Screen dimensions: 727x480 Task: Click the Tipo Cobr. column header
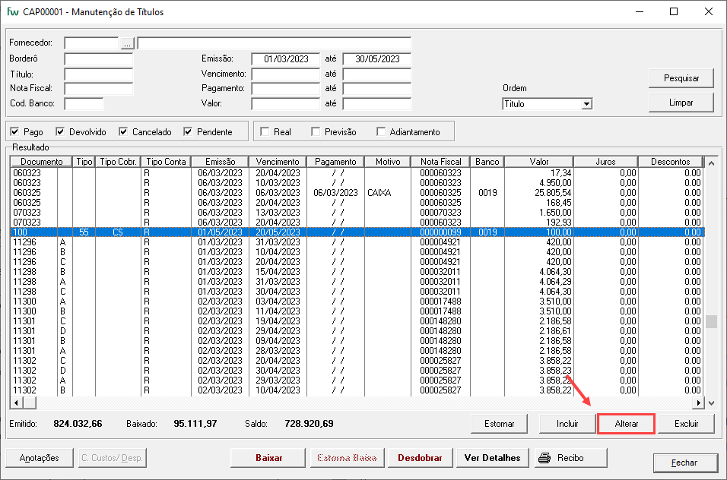[118, 162]
